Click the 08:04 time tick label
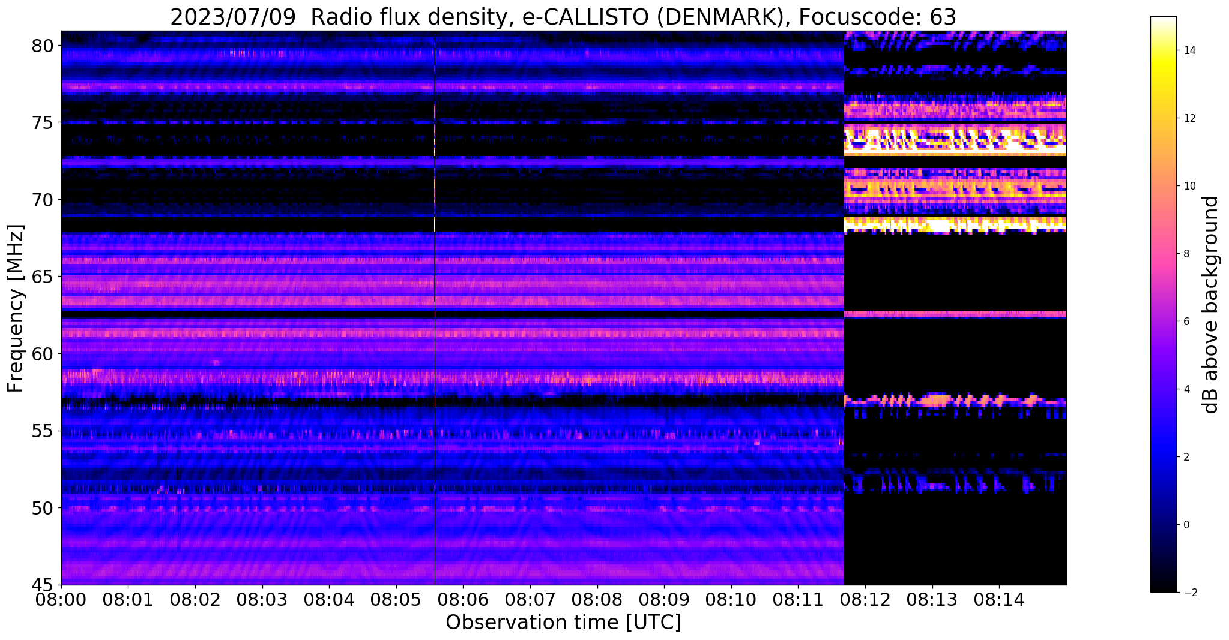Image resolution: width=1229 pixels, height=640 pixels. tap(329, 600)
